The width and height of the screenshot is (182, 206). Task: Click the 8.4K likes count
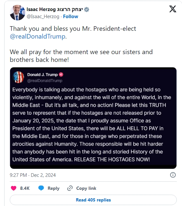pos(25,188)
